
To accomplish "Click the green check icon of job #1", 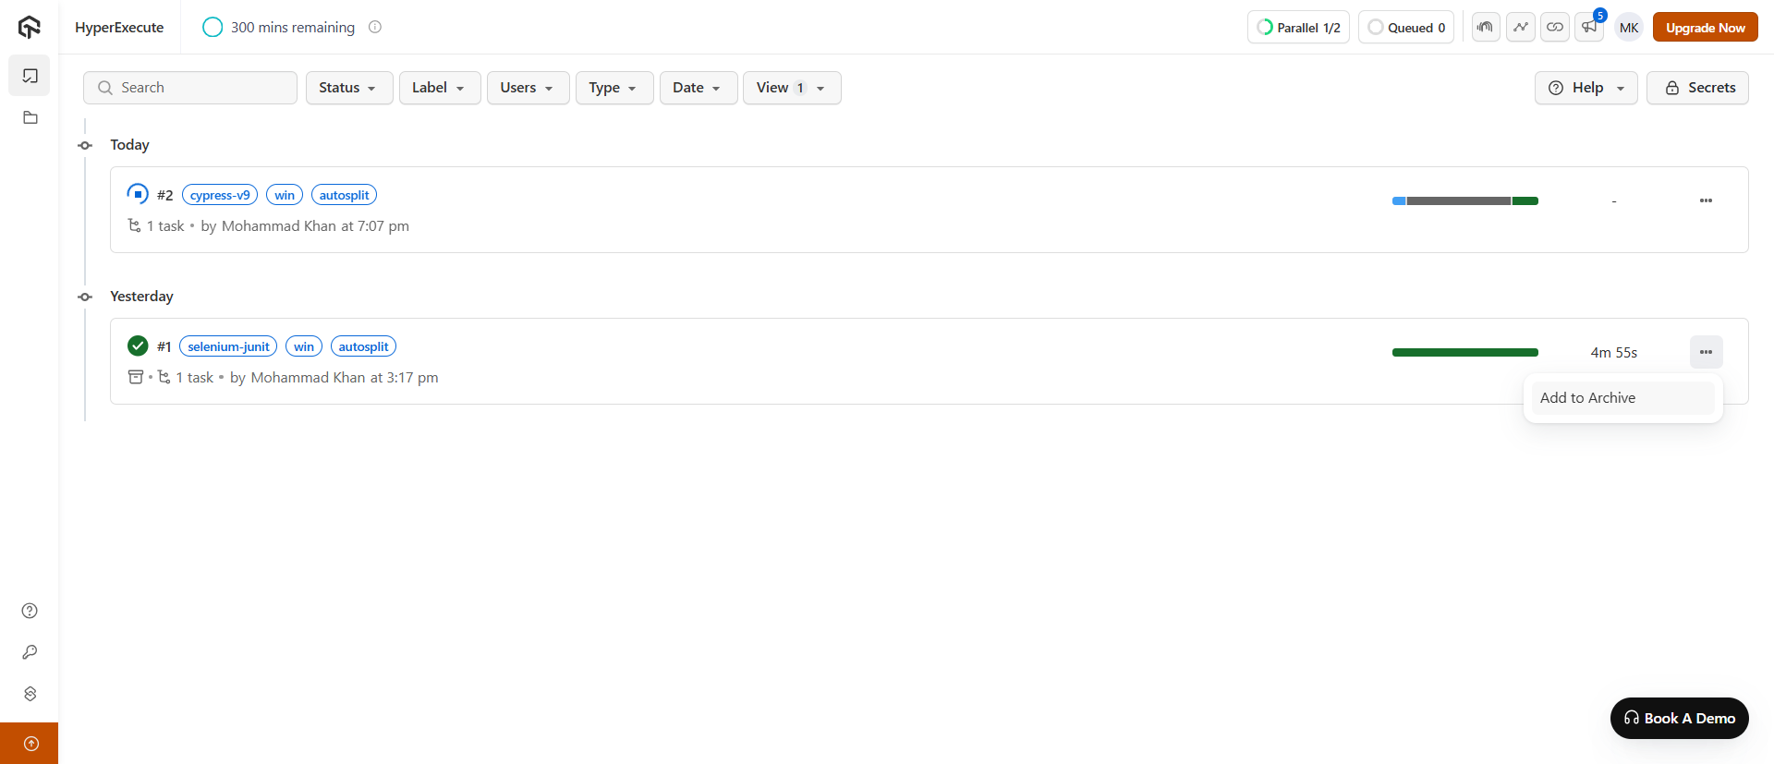I will [x=138, y=346].
